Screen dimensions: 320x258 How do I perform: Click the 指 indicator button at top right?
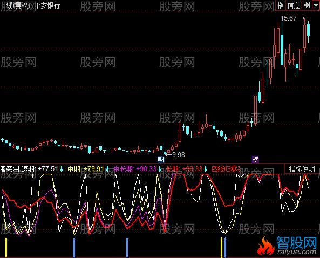[x=281, y=5]
